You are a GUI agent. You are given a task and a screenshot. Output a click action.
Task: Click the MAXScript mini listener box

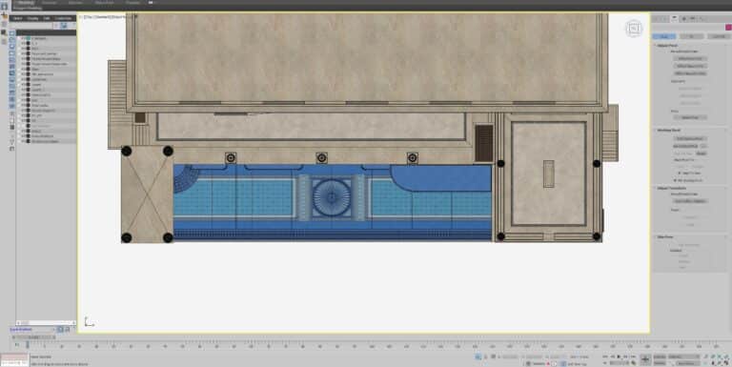pyautogui.click(x=14, y=359)
